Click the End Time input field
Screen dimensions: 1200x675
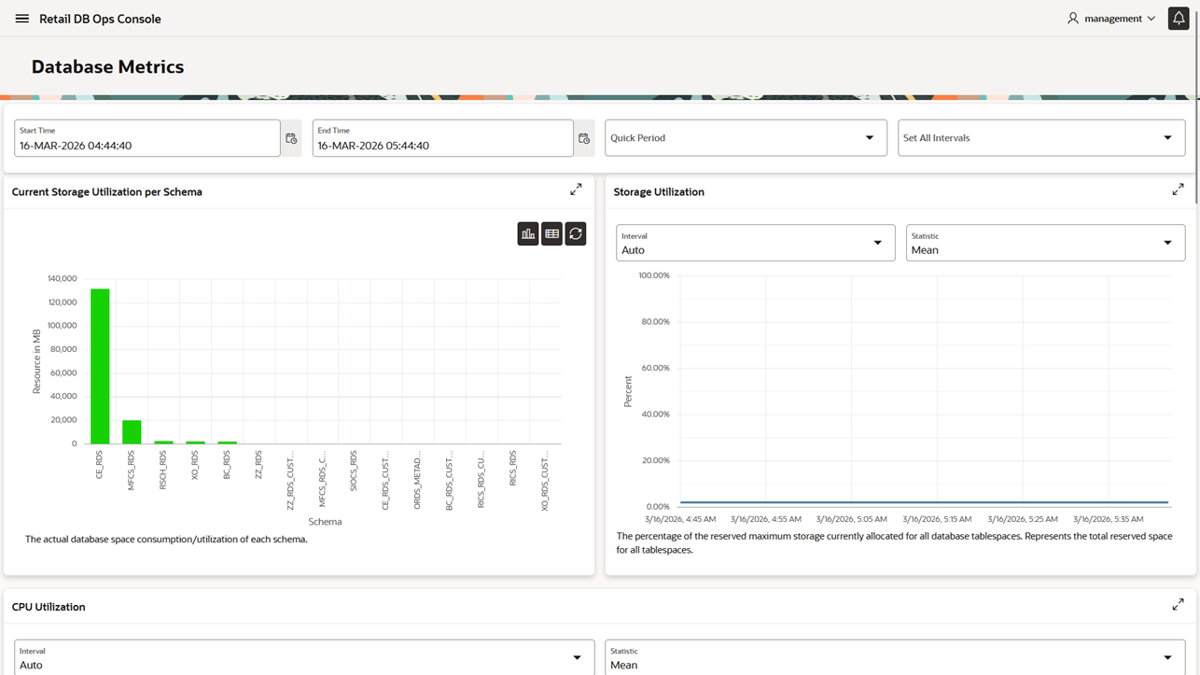pos(443,138)
